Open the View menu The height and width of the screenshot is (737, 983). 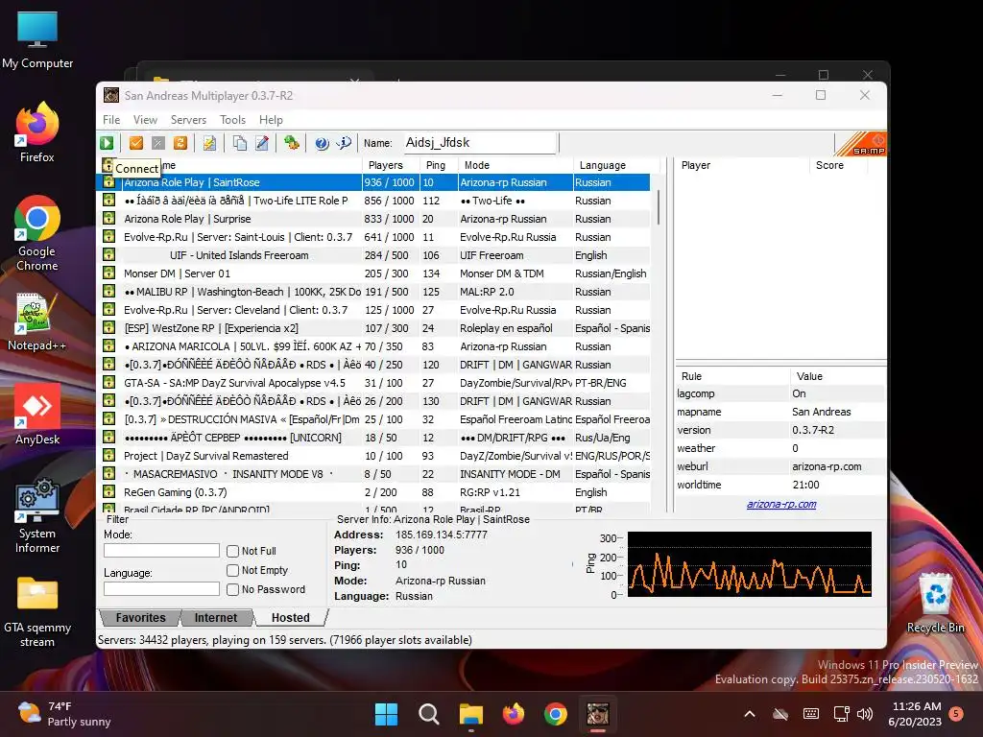(145, 120)
